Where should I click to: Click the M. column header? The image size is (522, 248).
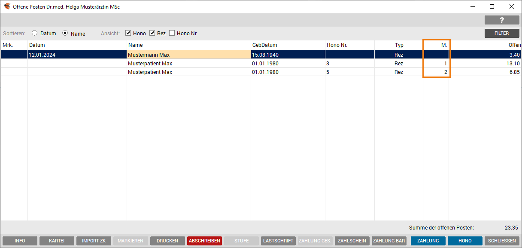pyautogui.click(x=437, y=45)
